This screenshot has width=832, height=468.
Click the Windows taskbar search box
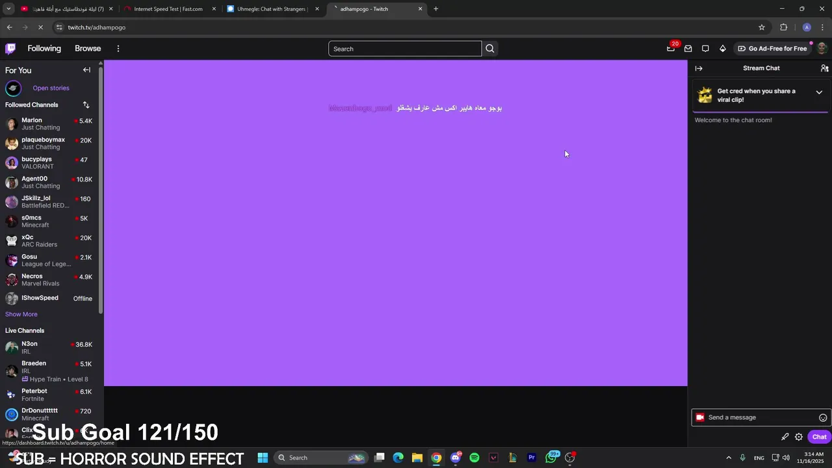click(320, 458)
